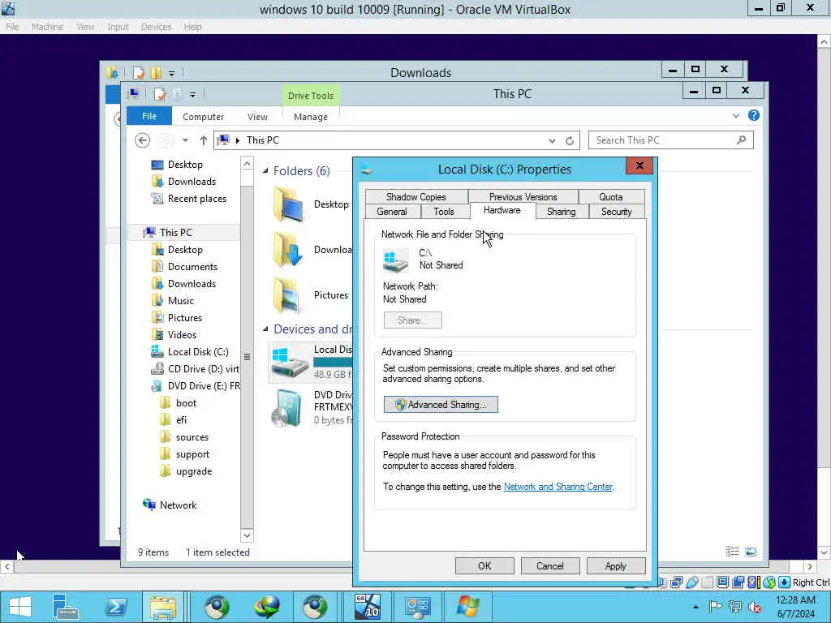Expand the ribbon chevron

pos(735,115)
